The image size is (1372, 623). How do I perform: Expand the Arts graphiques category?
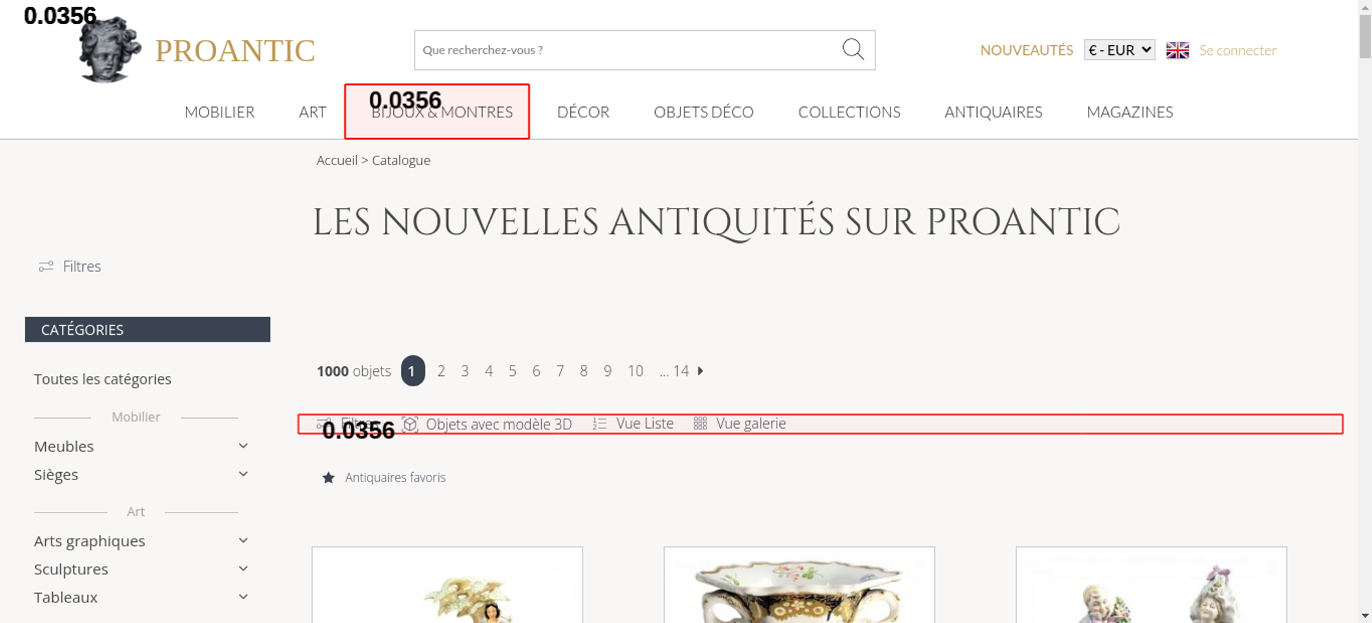click(243, 541)
